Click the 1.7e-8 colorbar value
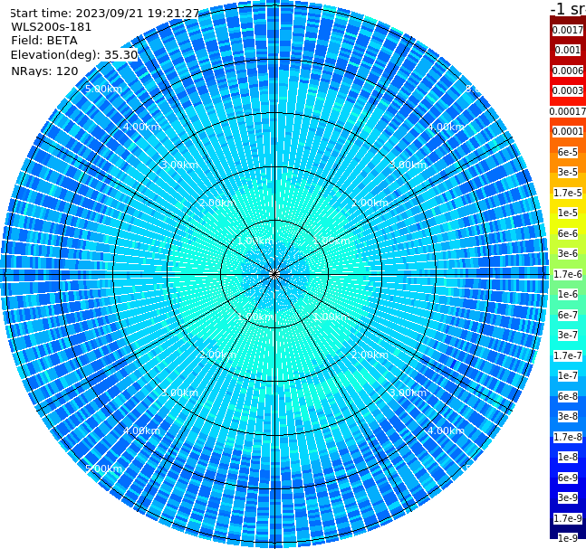Image resolution: width=586 pixels, height=549 pixels. pyautogui.click(x=568, y=437)
